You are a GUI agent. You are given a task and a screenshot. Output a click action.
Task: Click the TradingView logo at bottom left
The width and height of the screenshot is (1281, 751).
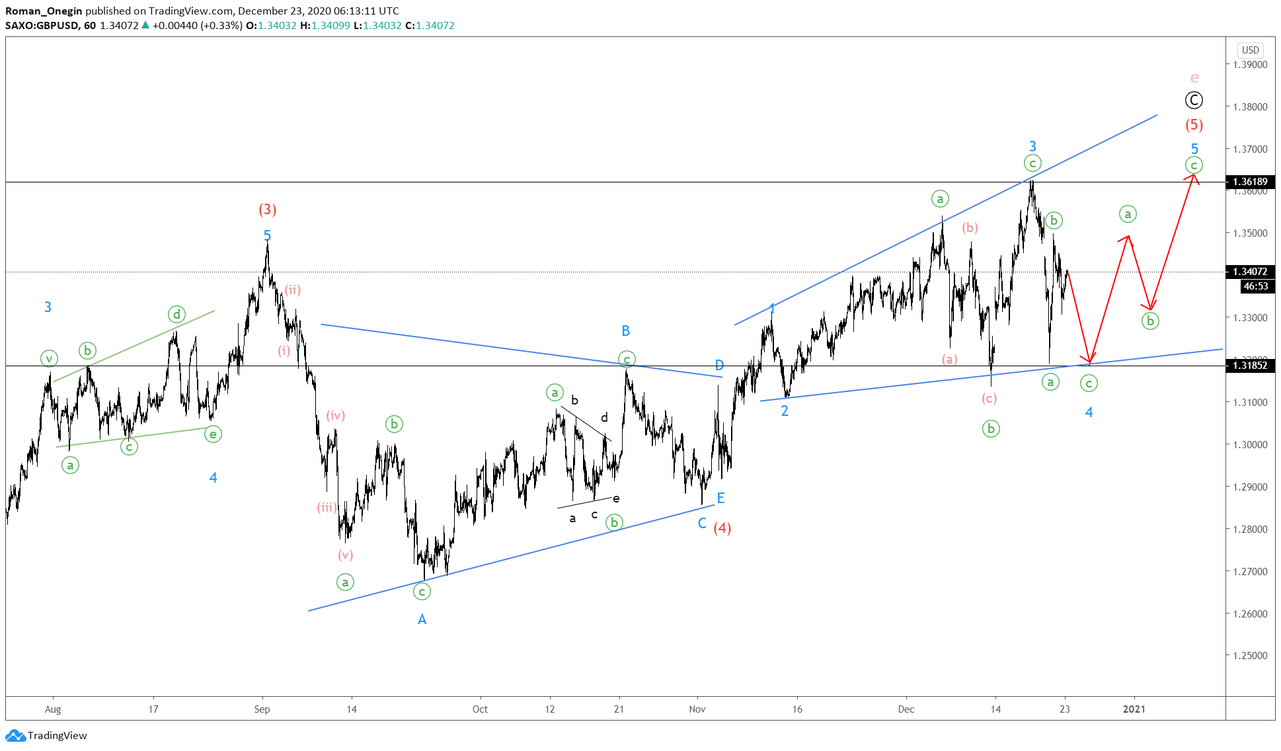[46, 735]
